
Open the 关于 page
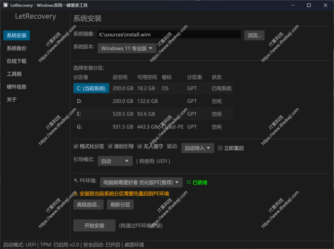pyautogui.click(x=11, y=100)
